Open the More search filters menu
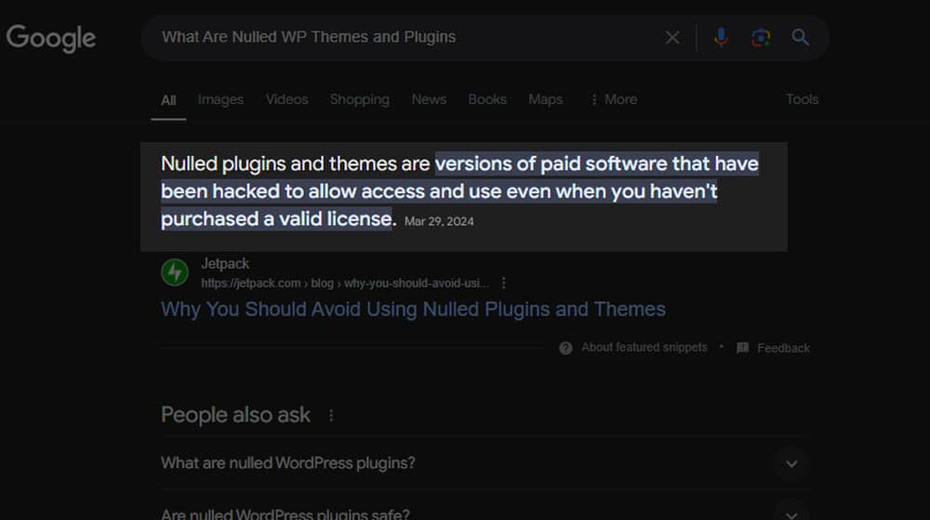 coord(614,99)
